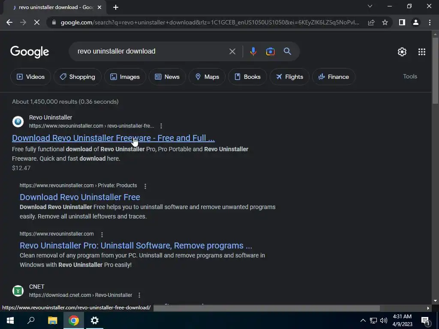Submit the search with the magnifier icon

tap(287, 51)
